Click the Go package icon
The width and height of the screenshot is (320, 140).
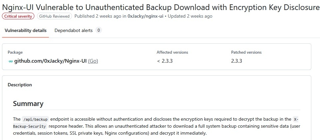point(10,61)
